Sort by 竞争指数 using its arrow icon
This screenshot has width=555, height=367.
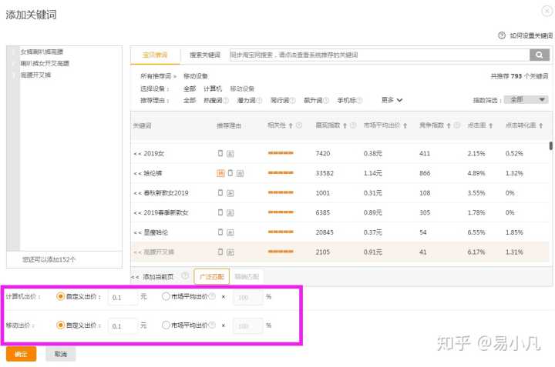pyautogui.click(x=449, y=125)
